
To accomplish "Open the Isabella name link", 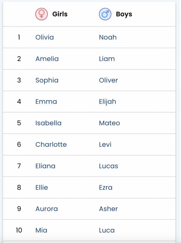I will point(48,123).
